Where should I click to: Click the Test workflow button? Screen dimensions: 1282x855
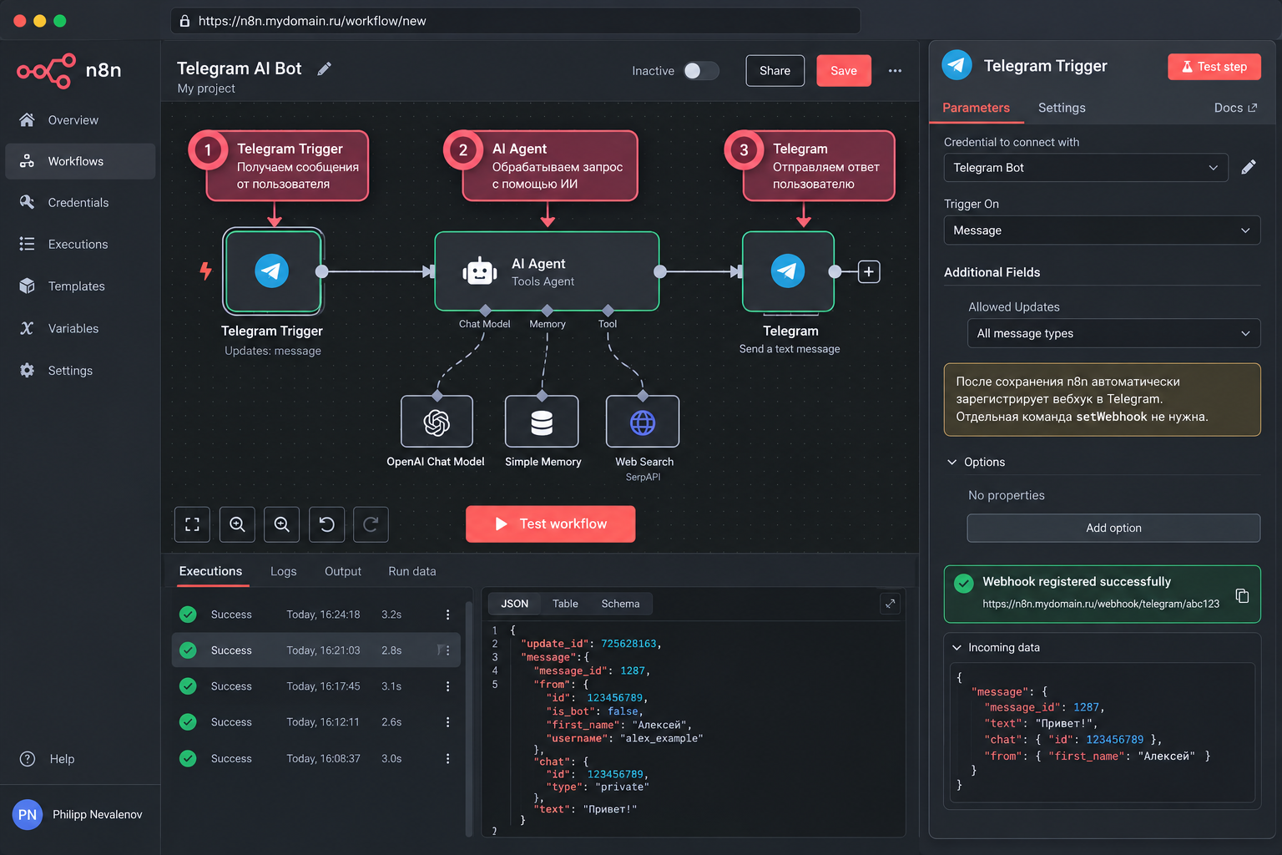click(550, 524)
